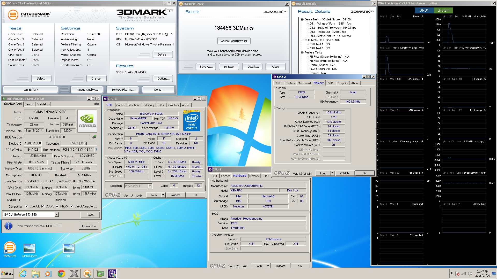Open Graphics tab in CPU-Z Memory window

(x=343, y=83)
